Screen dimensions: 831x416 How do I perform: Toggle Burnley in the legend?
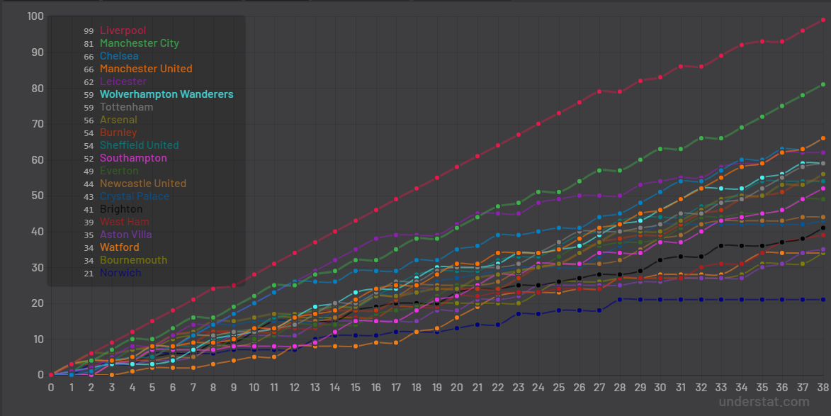pyautogui.click(x=118, y=132)
